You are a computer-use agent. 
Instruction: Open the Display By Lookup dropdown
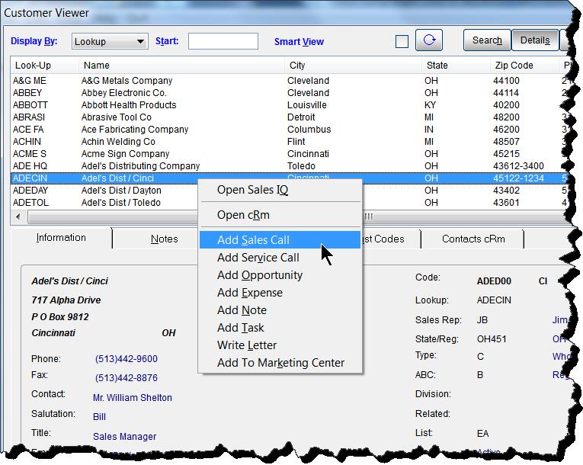tap(110, 41)
